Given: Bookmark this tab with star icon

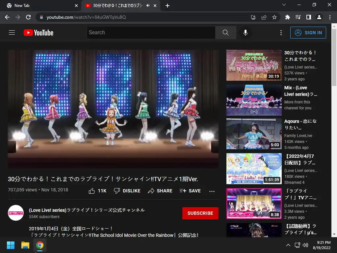Looking at the screenshot, I should [x=274, y=17].
